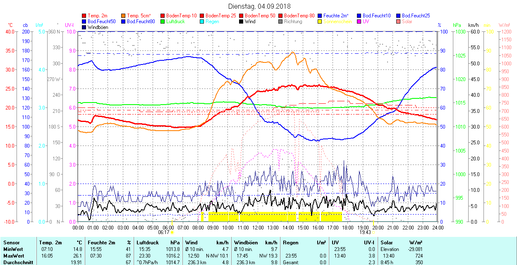Screen dimensions: 517x265
Task: Click the UV maximum value 3.8
Action: point(371,256)
